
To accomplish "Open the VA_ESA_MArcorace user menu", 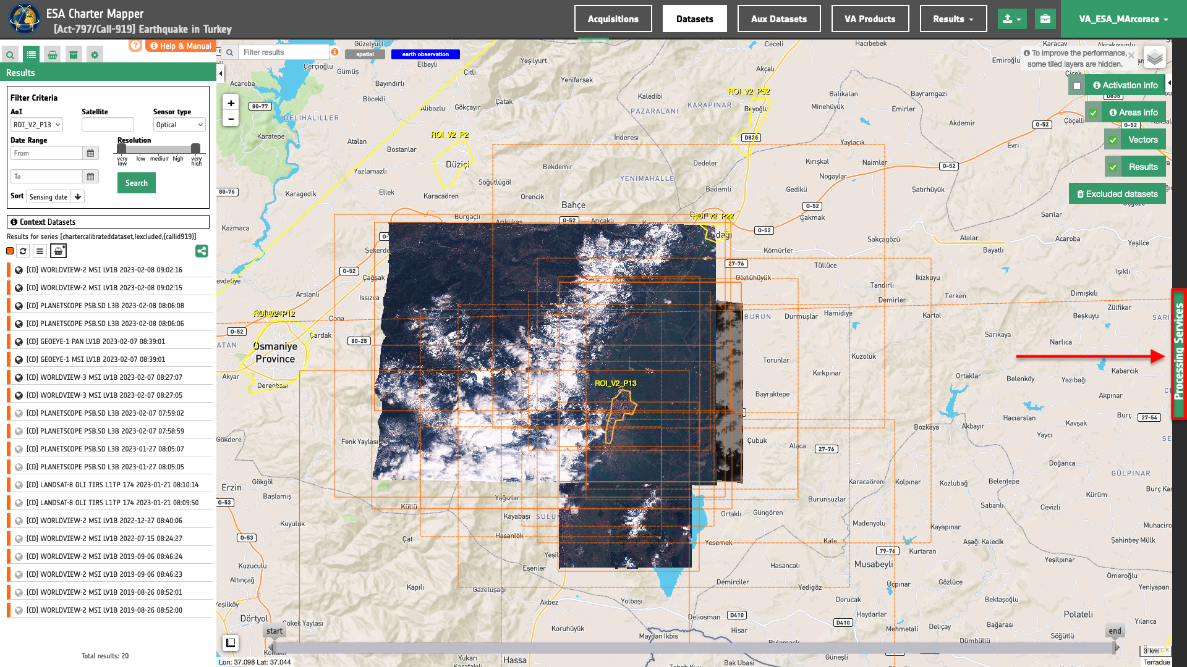I will pyautogui.click(x=1123, y=19).
